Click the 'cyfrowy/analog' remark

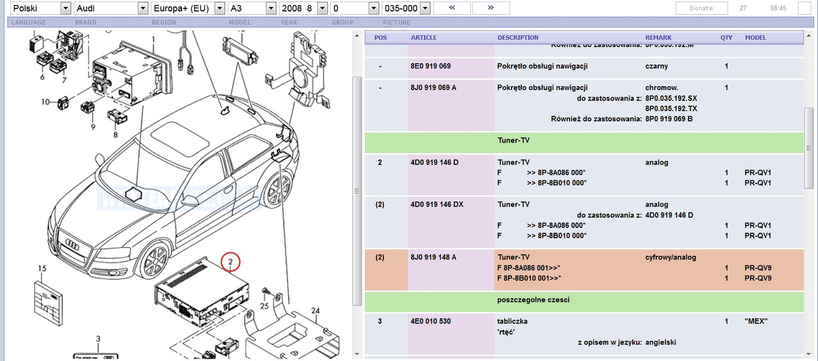tap(671, 257)
